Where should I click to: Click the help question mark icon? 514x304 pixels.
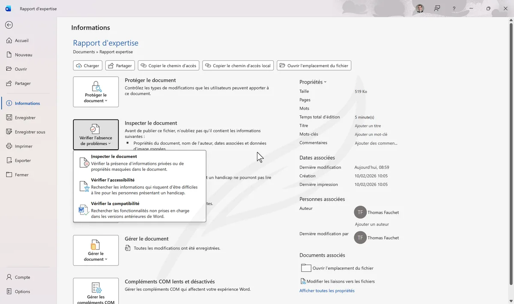(454, 9)
